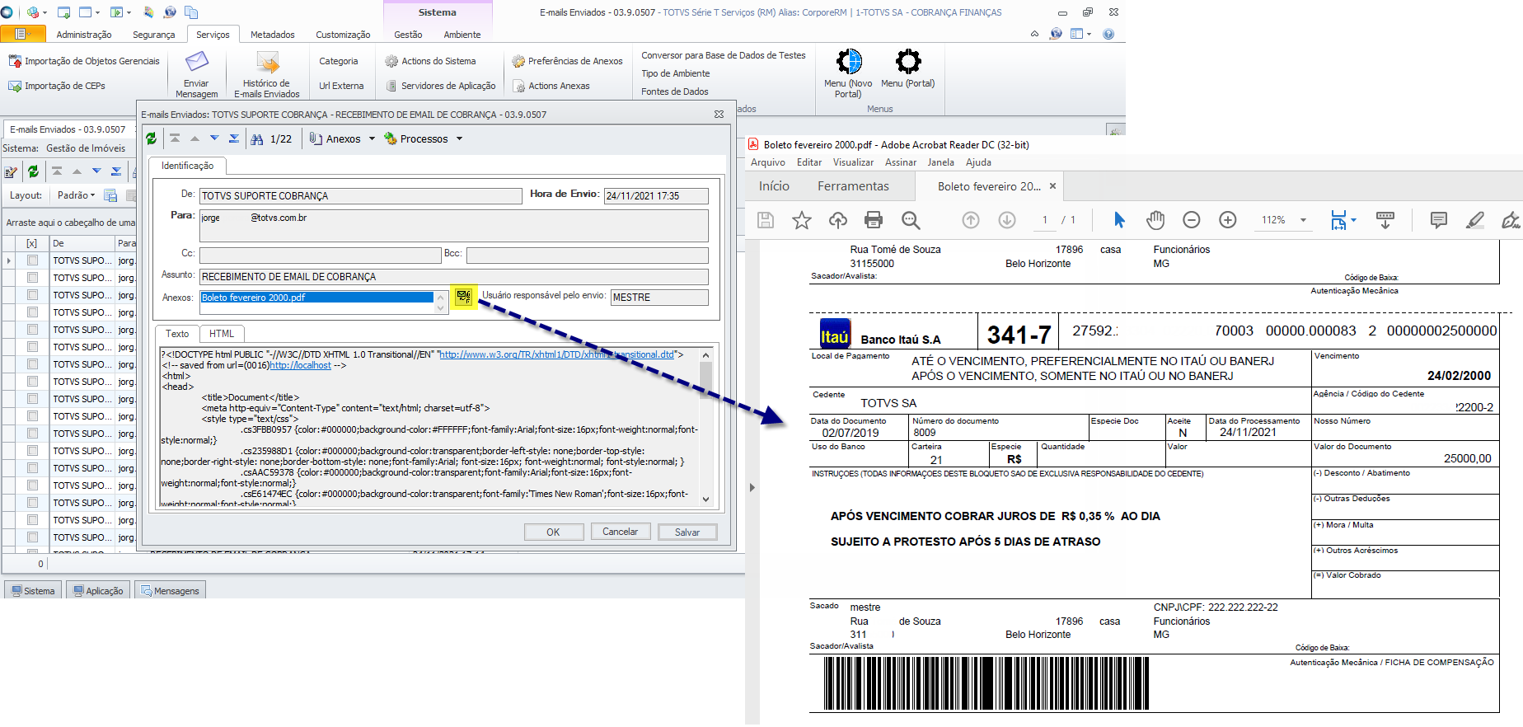Zoom in the PDF with plus icon
The image size is (1523, 727).
pos(1228,220)
